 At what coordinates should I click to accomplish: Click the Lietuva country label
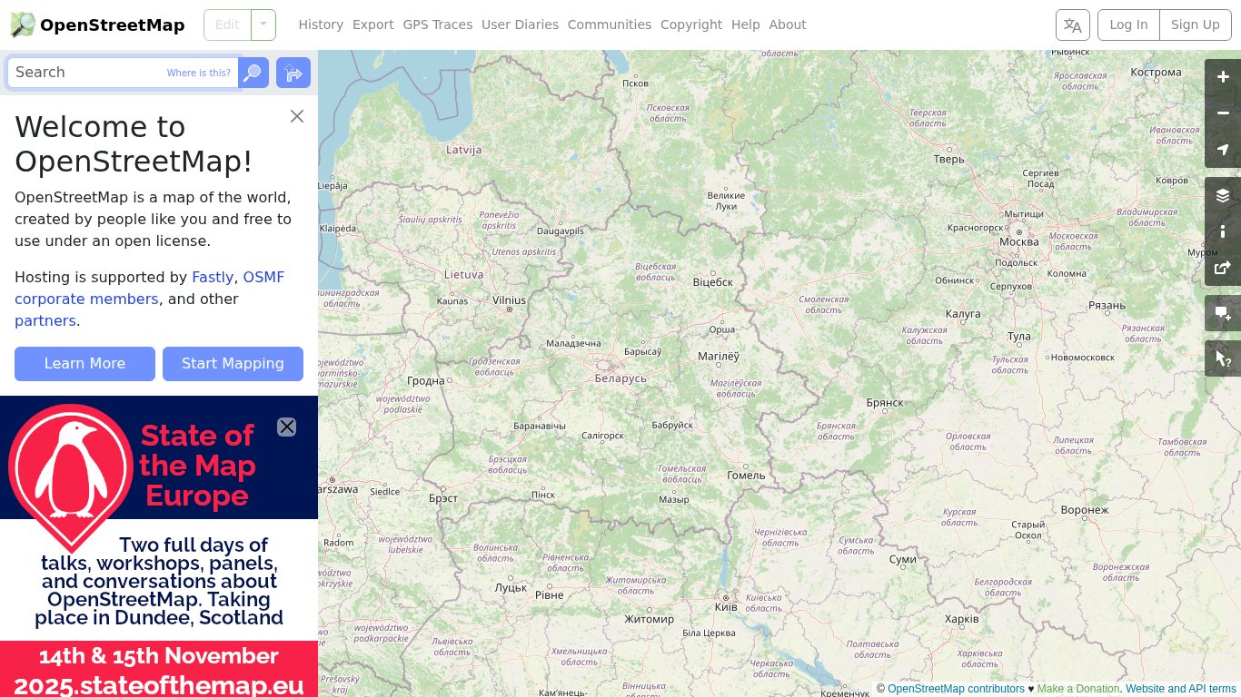pos(463,274)
